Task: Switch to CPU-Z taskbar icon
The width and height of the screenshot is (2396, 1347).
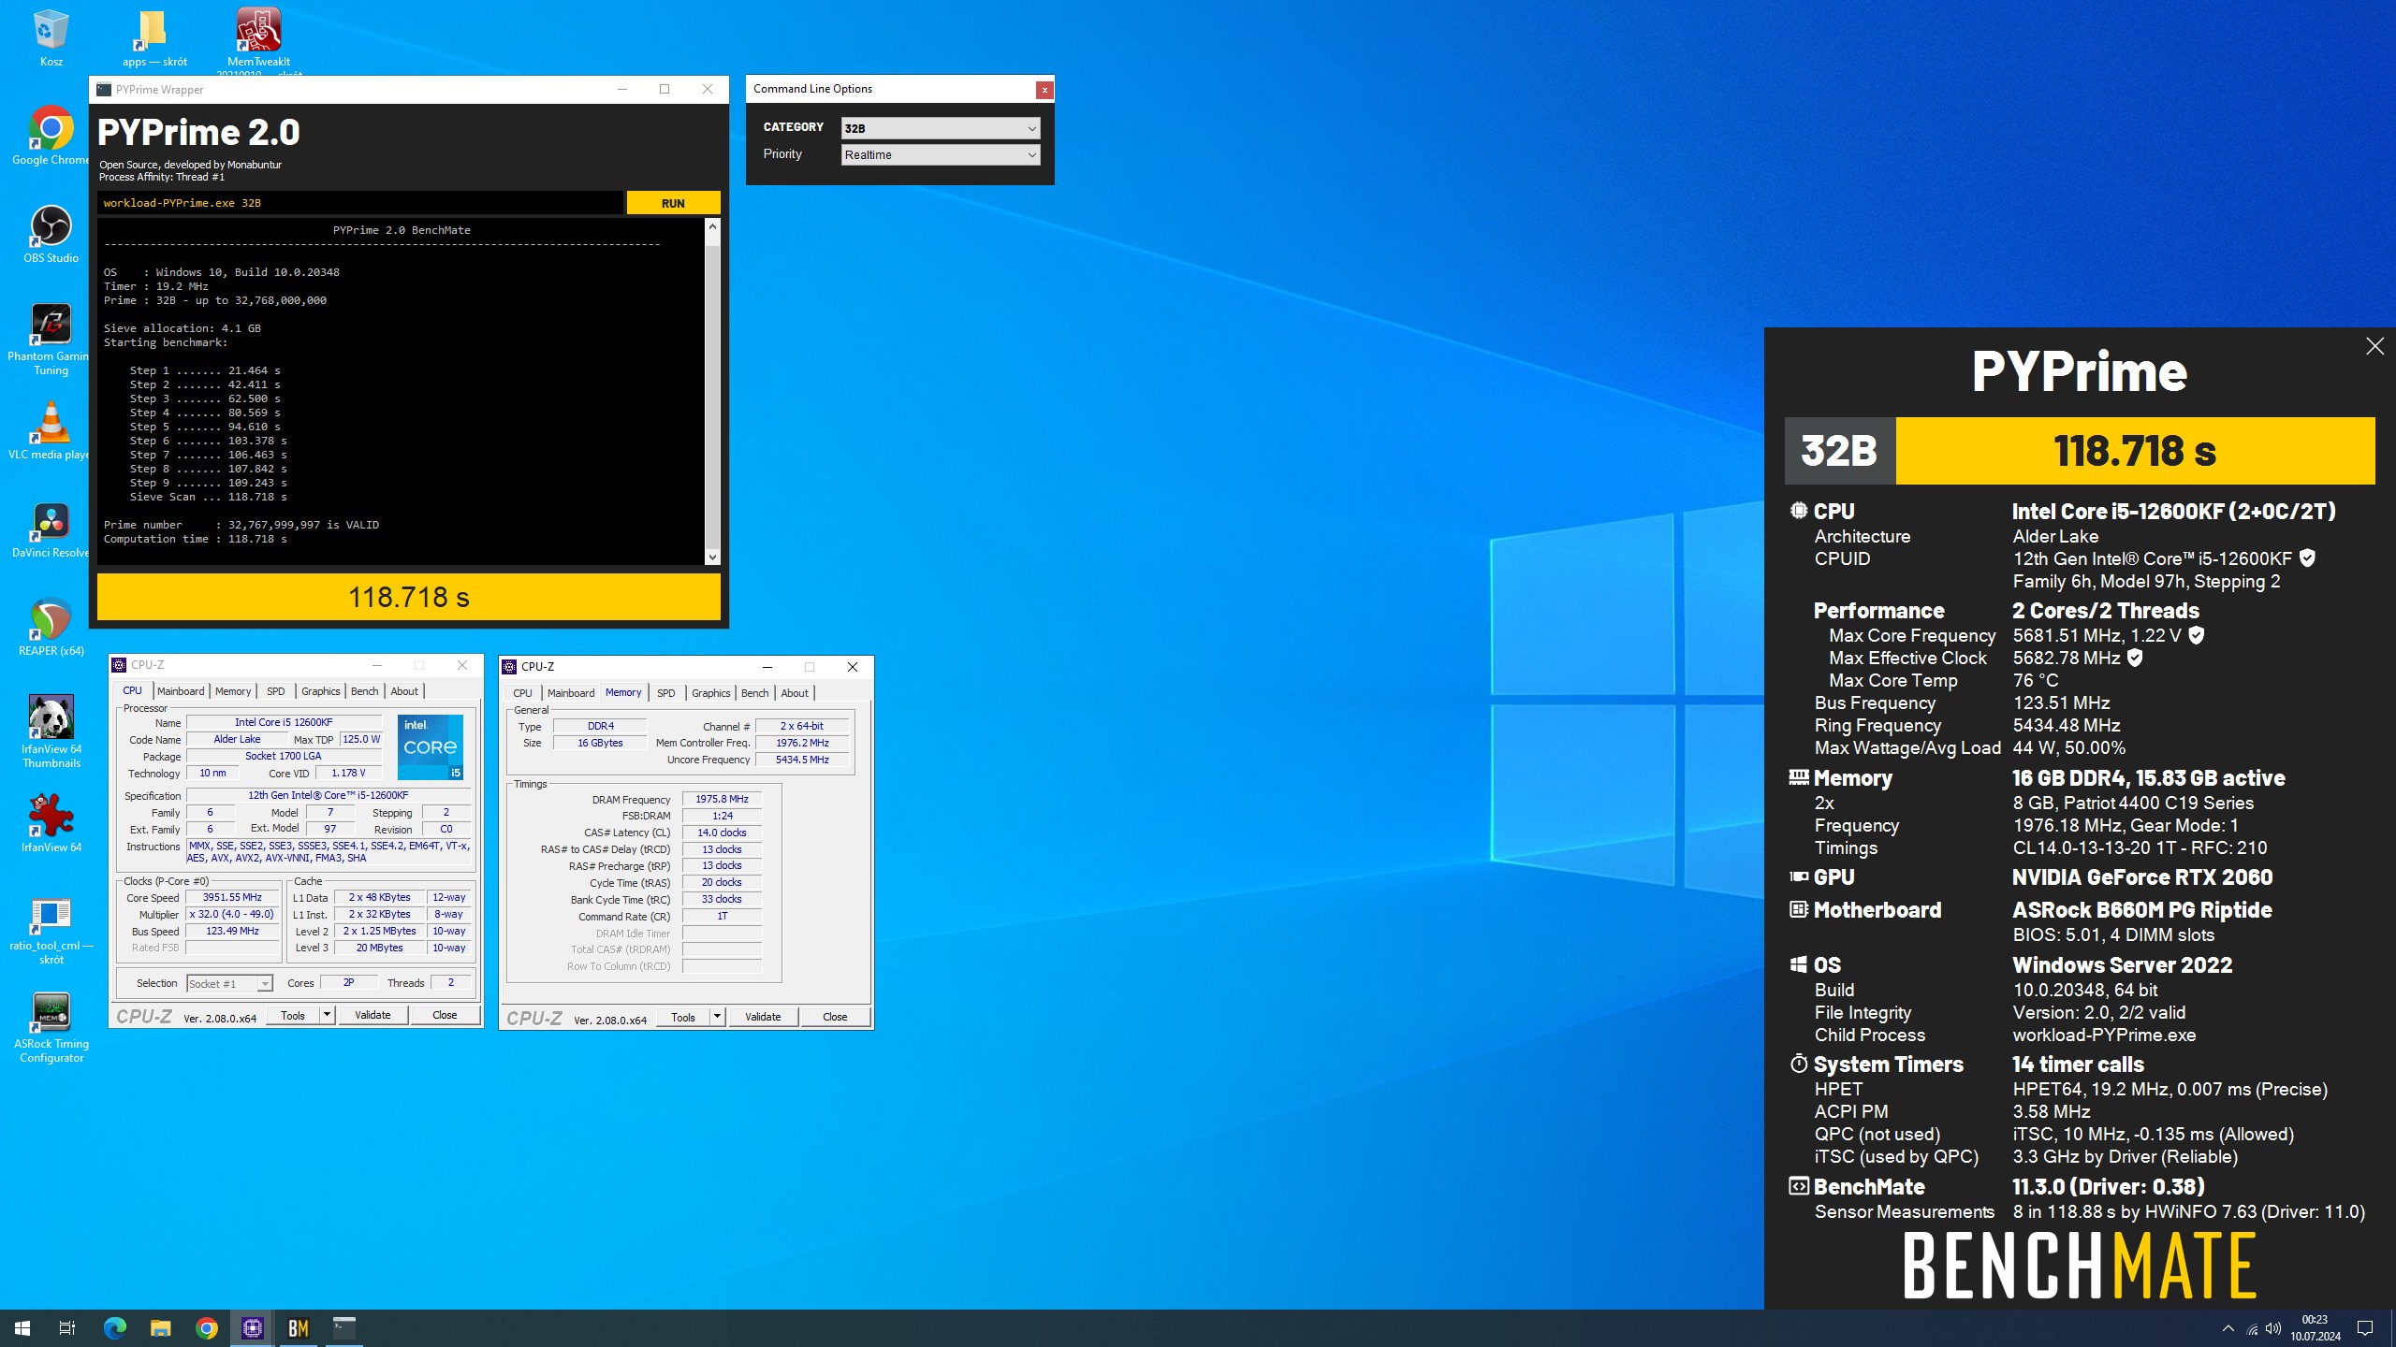Action: [x=252, y=1328]
